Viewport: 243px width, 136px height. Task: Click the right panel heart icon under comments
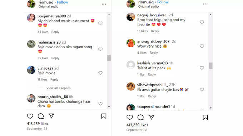tap(130, 117)
